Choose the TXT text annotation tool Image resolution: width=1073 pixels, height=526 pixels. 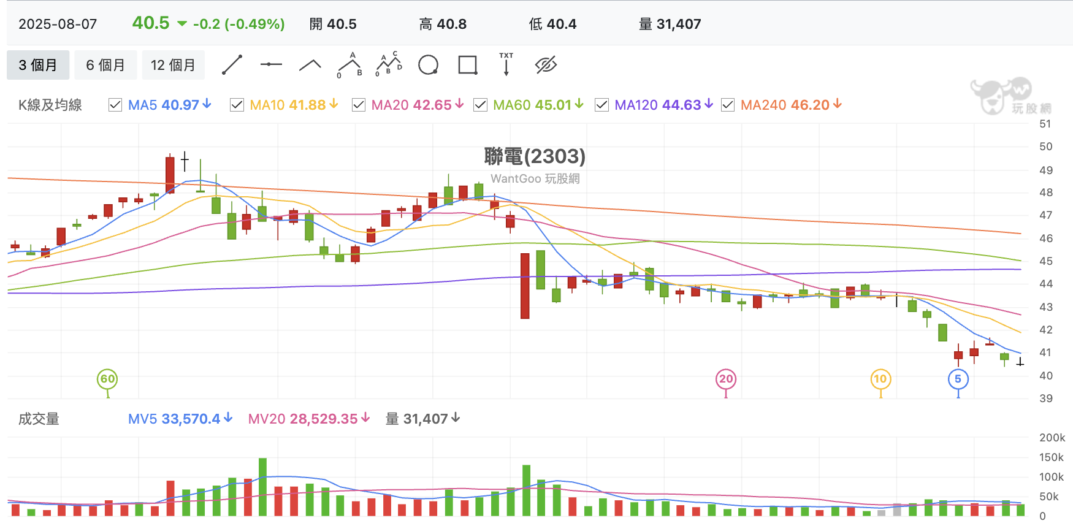click(x=506, y=64)
